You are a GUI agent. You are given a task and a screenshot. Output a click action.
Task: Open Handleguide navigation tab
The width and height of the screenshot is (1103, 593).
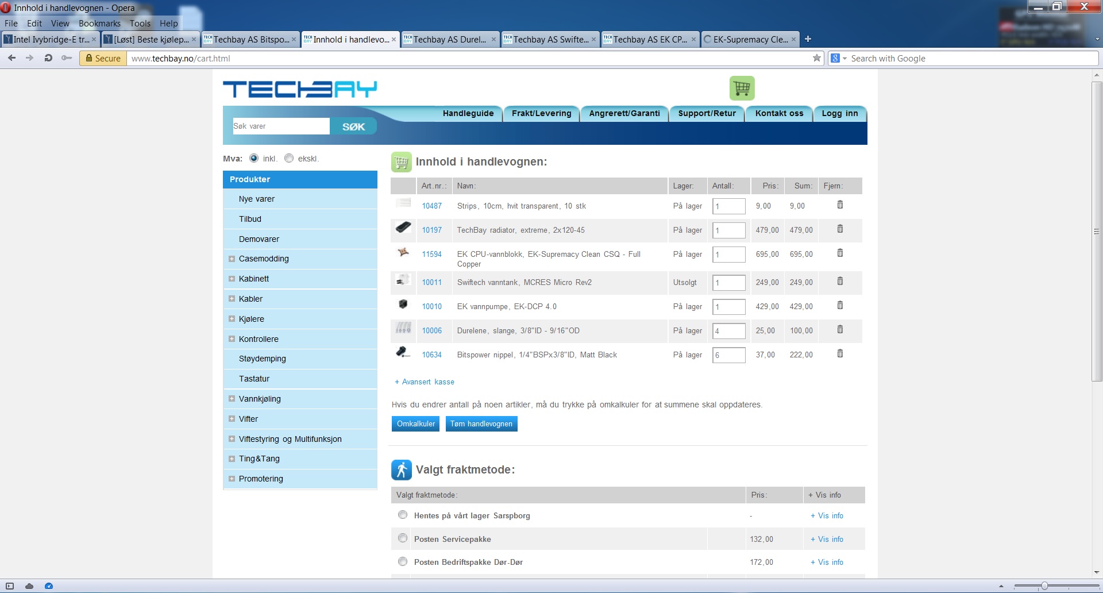click(468, 114)
